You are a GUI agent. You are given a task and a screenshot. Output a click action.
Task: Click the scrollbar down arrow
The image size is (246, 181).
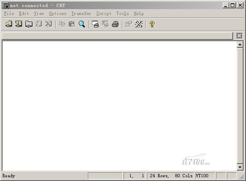pyautogui.click(x=240, y=167)
